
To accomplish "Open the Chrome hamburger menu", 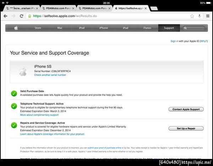I will coord(208,16).
